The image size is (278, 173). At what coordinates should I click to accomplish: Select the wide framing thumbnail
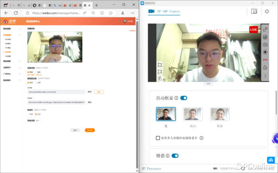pos(166,114)
